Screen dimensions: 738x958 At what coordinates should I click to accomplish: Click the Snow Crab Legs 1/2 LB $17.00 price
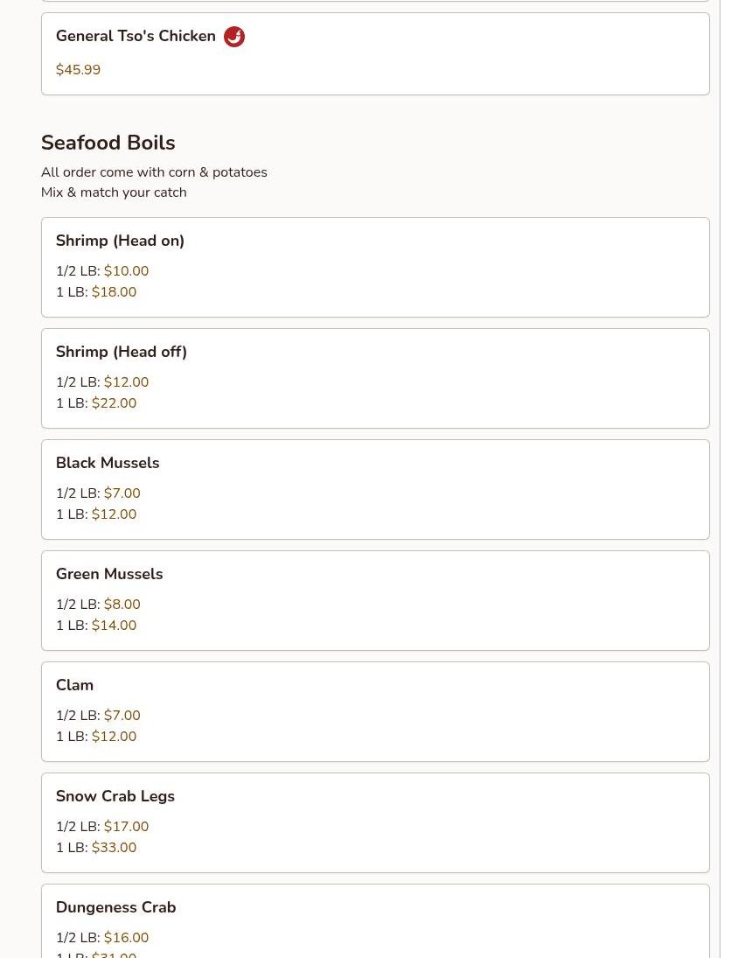(126, 827)
